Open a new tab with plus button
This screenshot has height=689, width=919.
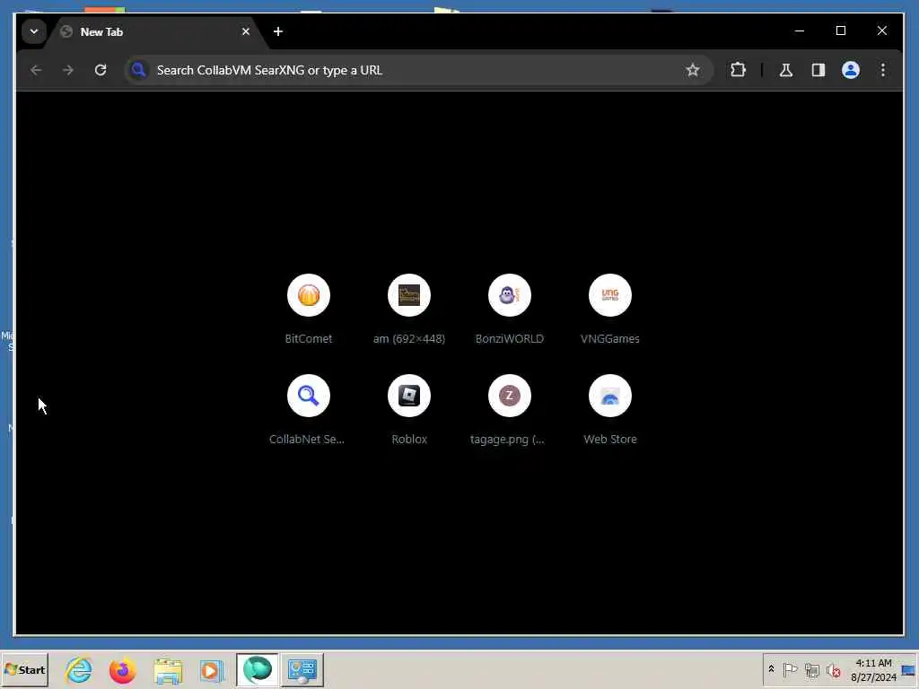click(x=278, y=31)
